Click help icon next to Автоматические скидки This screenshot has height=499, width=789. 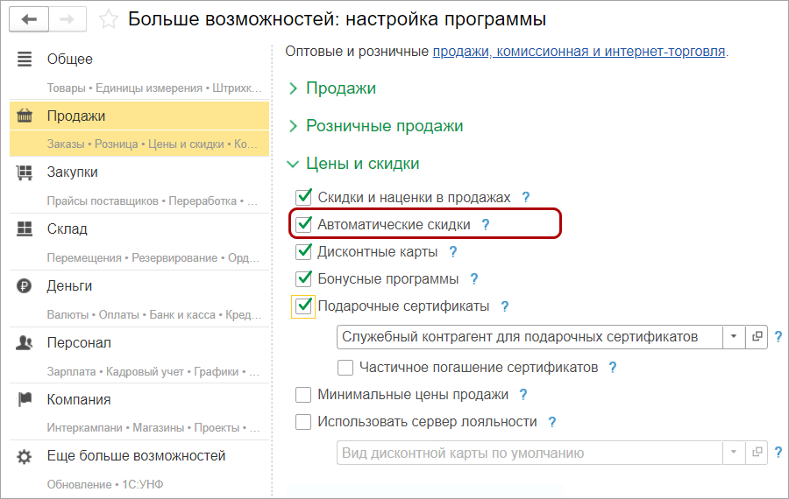[486, 225]
